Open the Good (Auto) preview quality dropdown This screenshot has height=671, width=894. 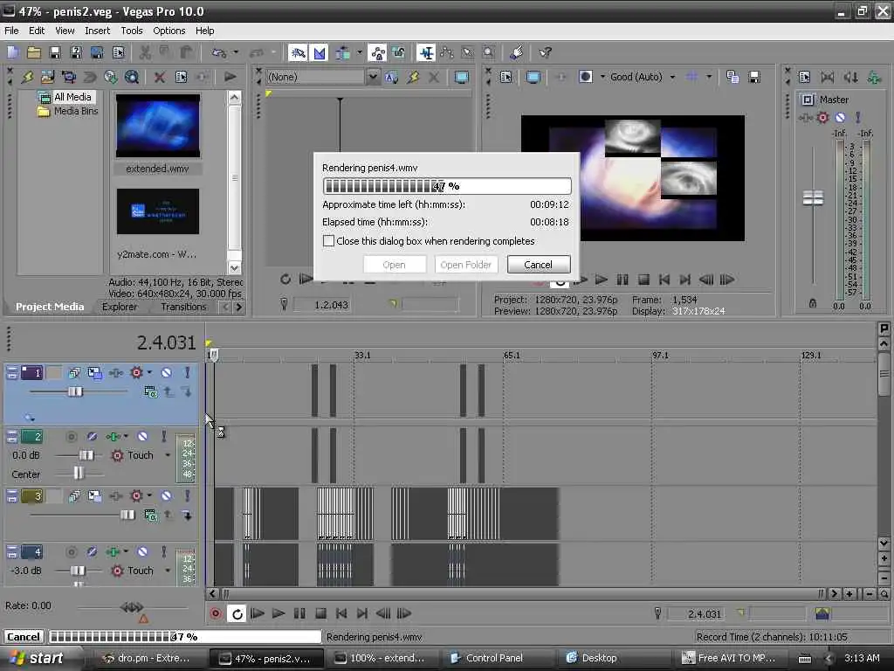click(x=672, y=77)
